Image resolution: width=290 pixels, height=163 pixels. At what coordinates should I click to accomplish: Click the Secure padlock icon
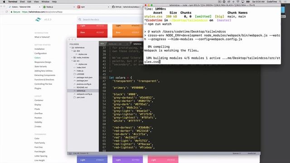pos(11,12)
